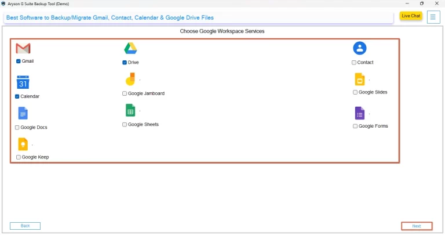The image size is (445, 235).
Task: Open Live Chat
Action: click(411, 16)
